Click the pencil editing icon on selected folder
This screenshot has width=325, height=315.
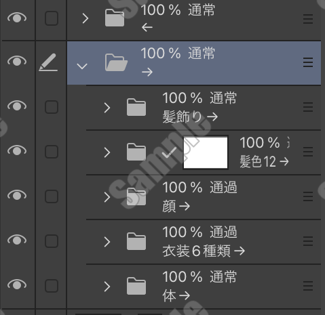click(48, 62)
